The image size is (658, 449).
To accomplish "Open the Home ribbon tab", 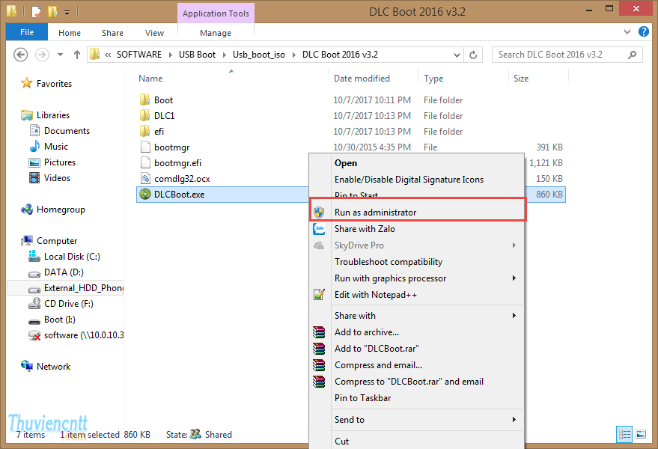I will point(70,33).
